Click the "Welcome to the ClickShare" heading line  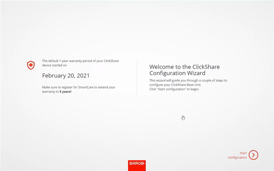[184, 67]
